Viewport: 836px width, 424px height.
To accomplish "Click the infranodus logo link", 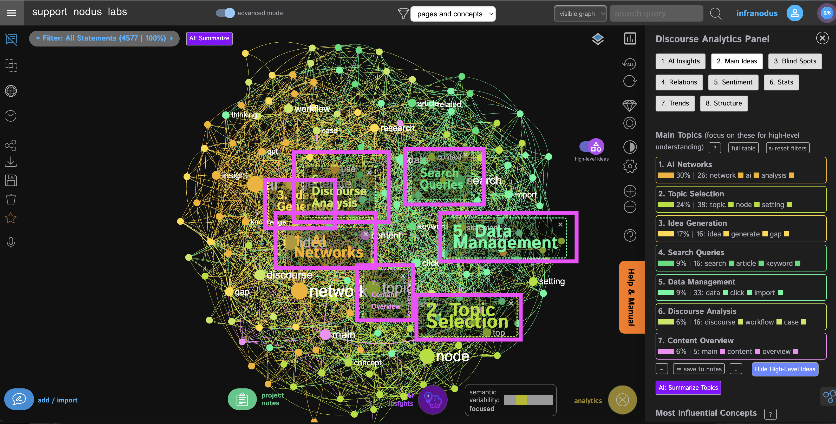I will 757,13.
